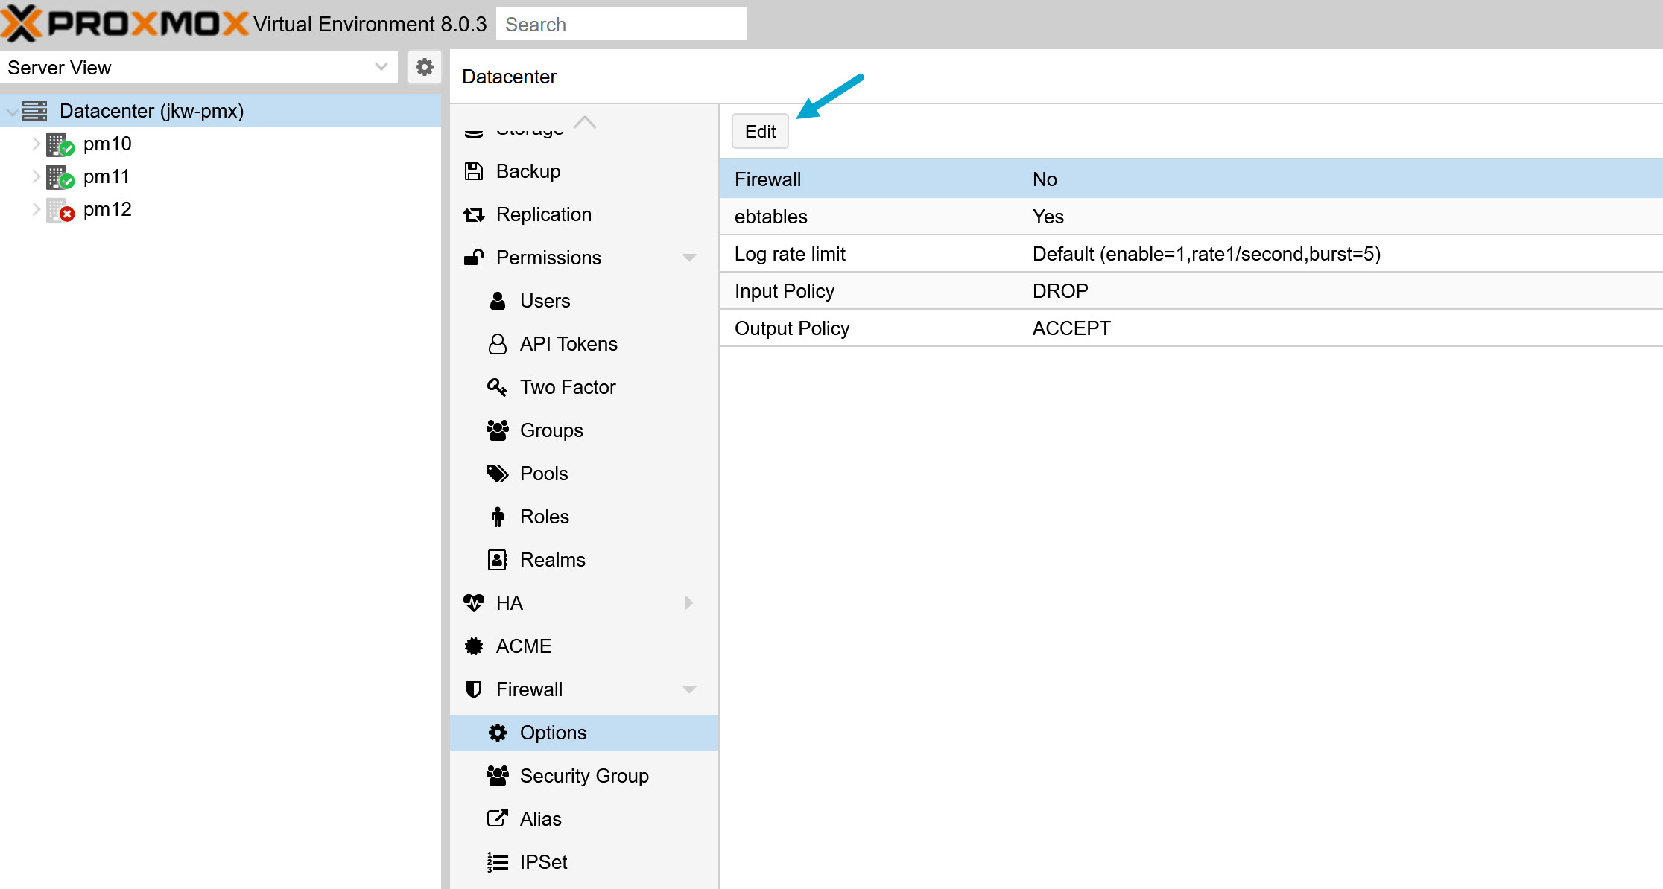Click the Proxmox logo icon
The image size is (1663, 889).
(21, 23)
